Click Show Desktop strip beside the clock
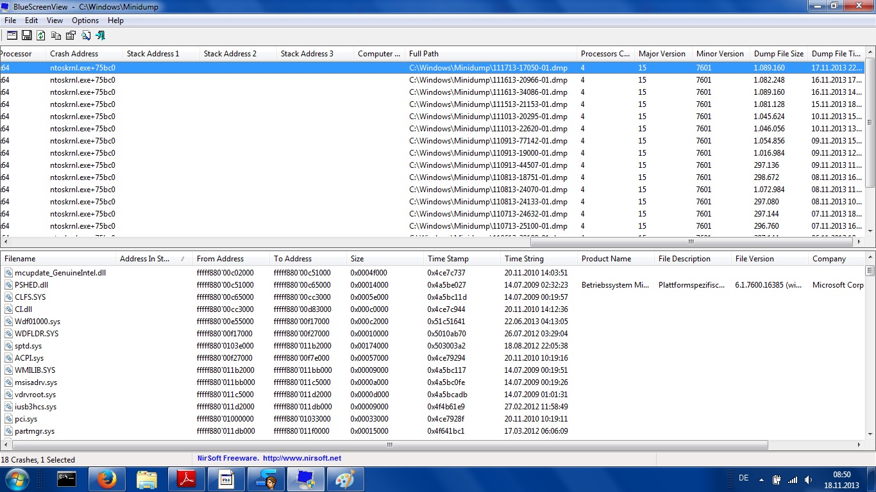 tap(871, 479)
